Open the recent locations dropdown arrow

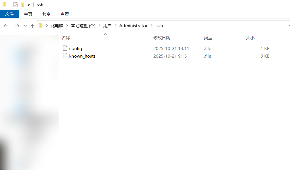click(x=25, y=26)
